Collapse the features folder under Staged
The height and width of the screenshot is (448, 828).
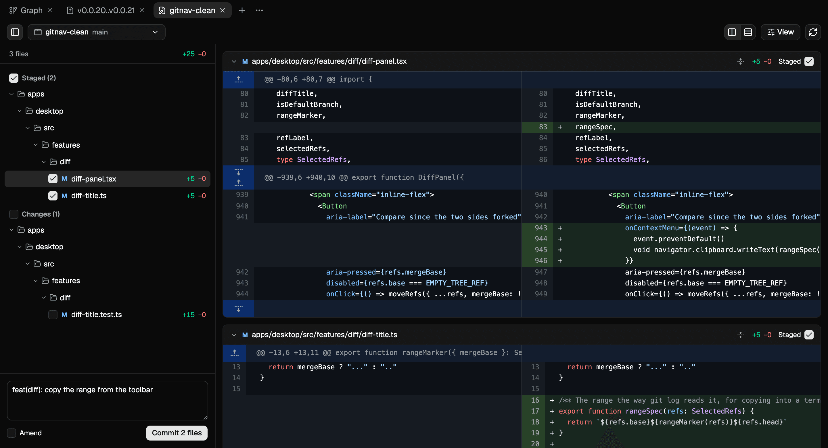point(36,145)
